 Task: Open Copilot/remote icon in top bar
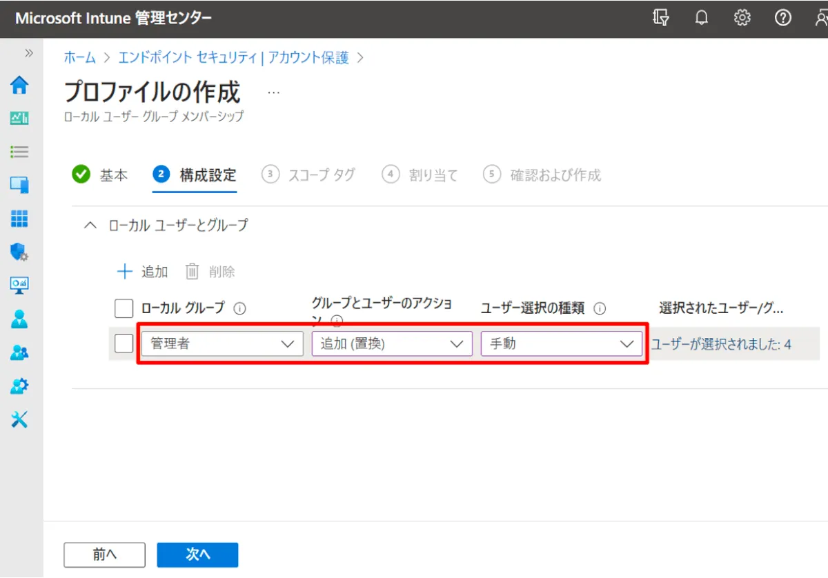pos(660,19)
